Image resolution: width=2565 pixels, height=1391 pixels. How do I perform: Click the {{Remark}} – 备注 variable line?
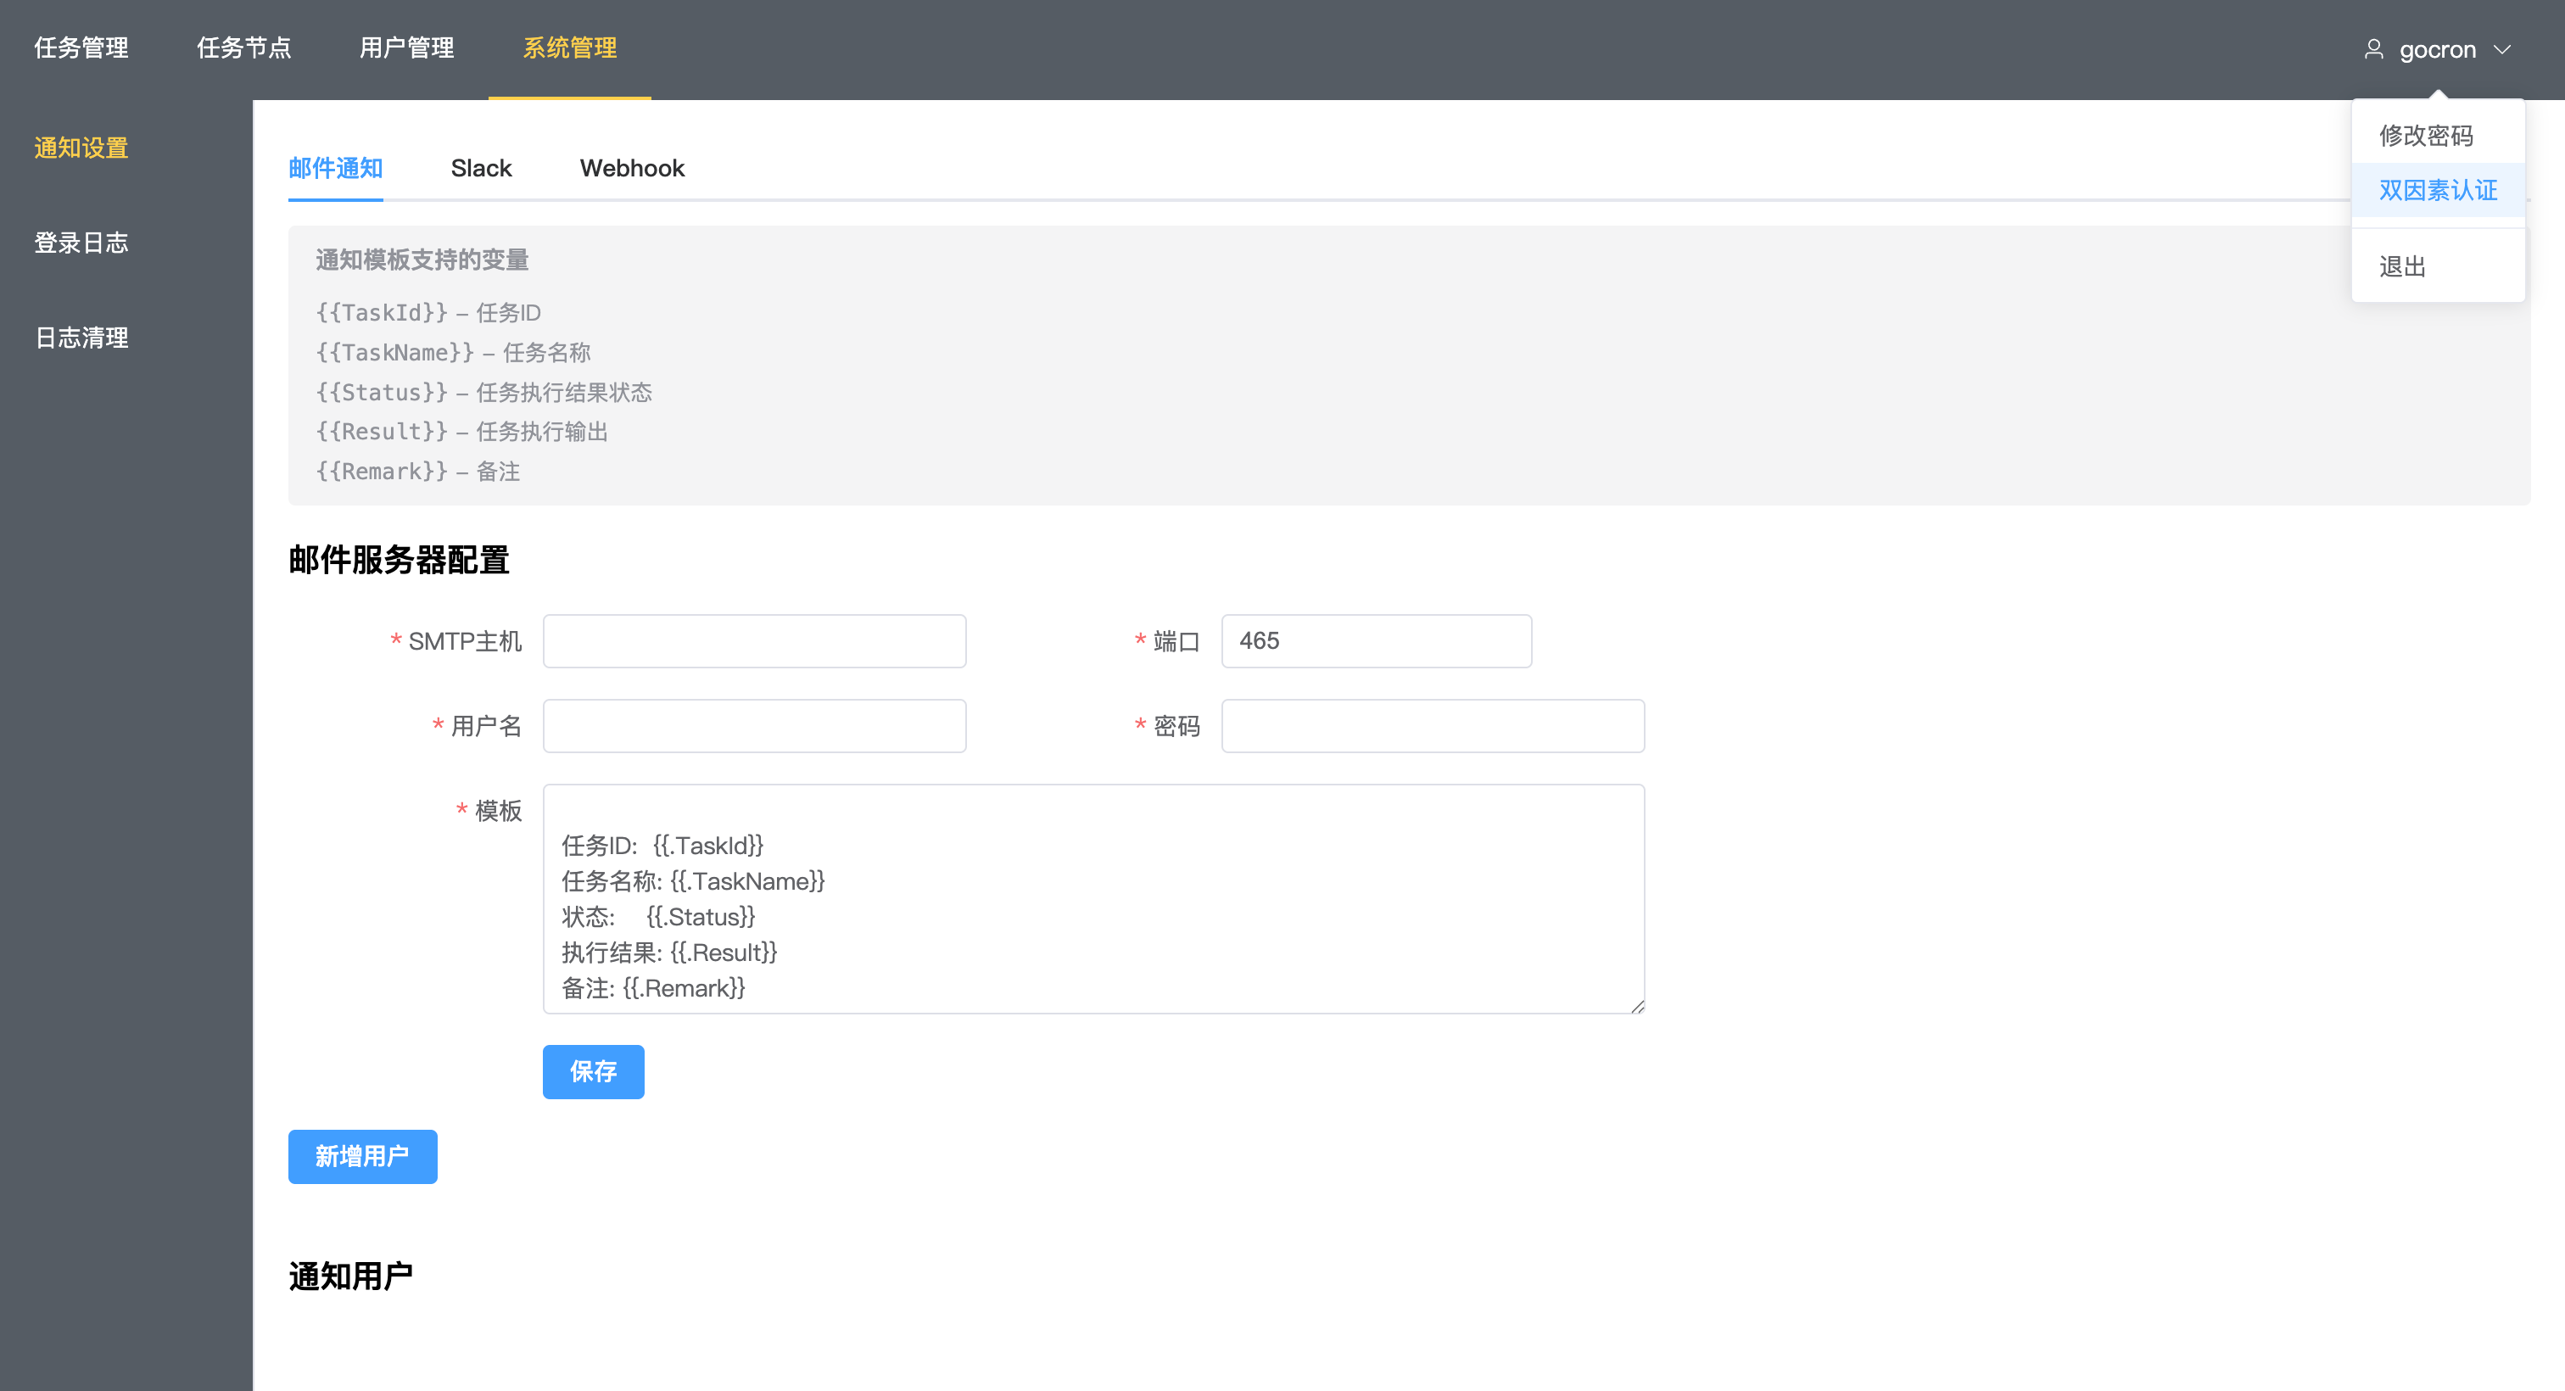click(418, 471)
